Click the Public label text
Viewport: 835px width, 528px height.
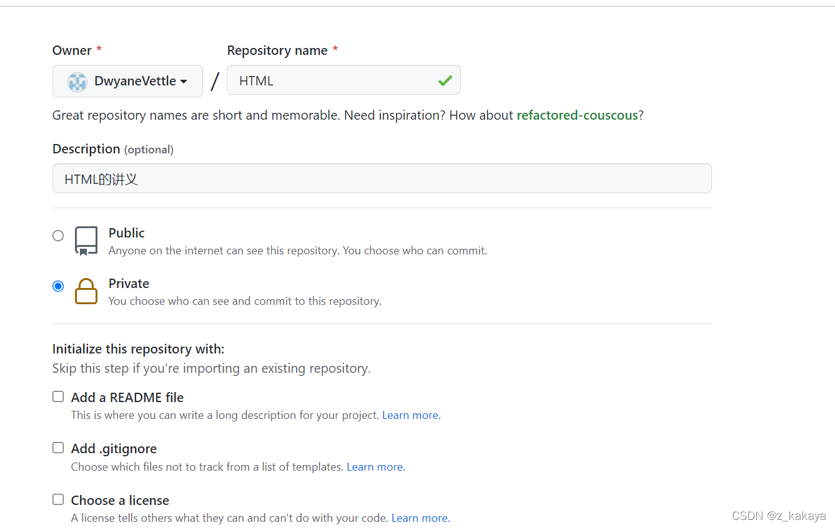127,233
